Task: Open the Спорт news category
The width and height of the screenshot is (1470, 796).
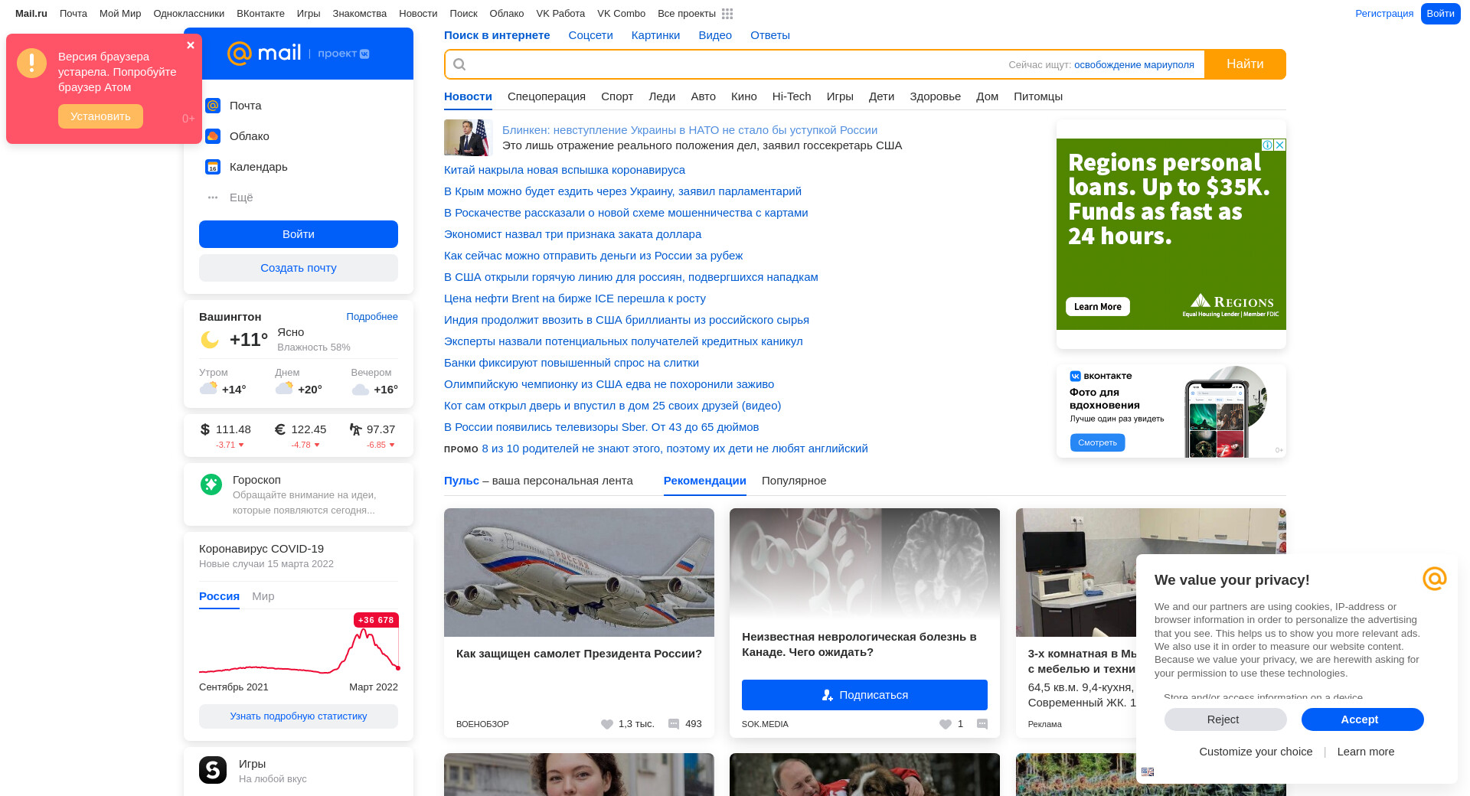Action: coord(616,96)
